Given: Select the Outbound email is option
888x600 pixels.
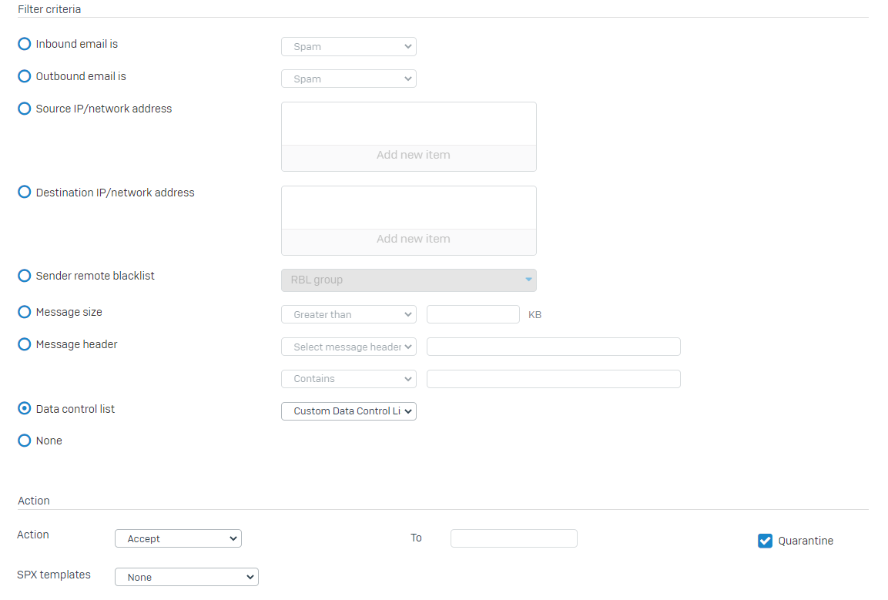Looking at the screenshot, I should click(x=25, y=77).
